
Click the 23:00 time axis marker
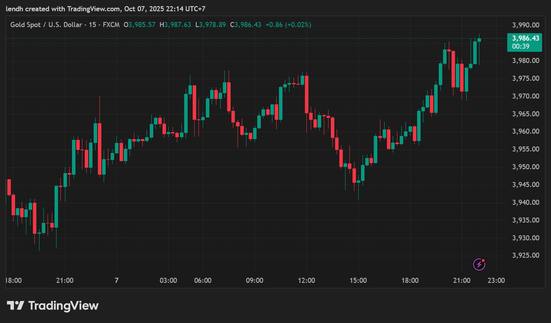[x=496, y=280]
